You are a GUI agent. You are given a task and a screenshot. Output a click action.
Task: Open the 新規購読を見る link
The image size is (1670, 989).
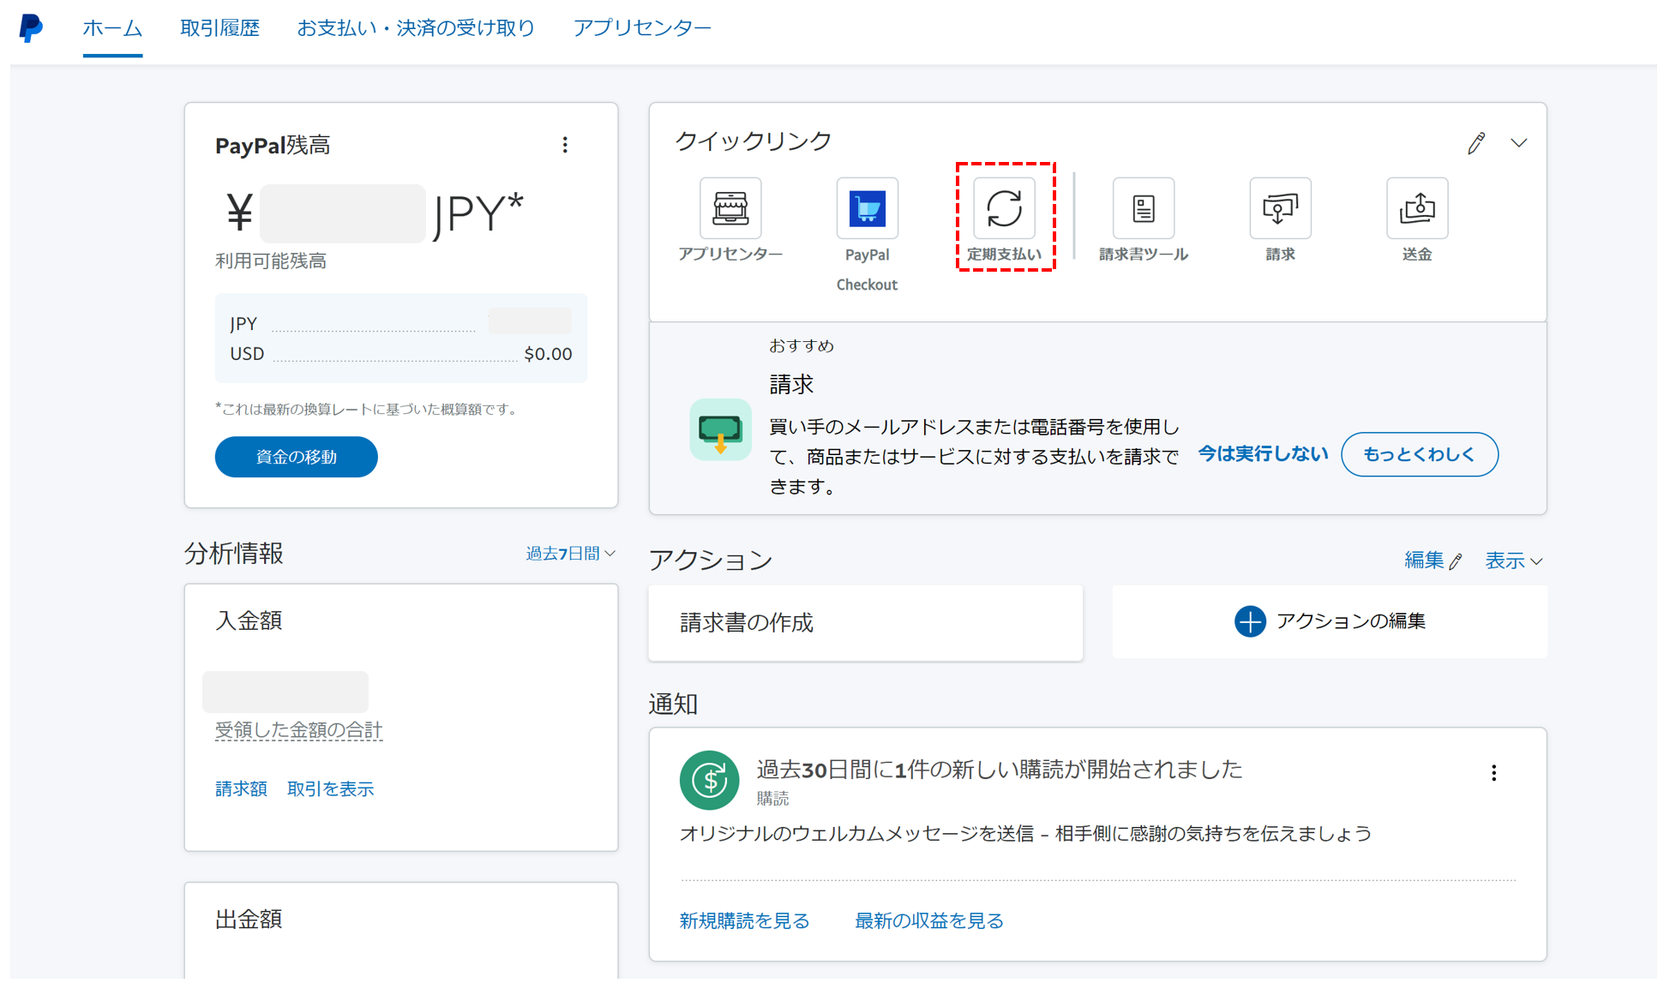(744, 920)
